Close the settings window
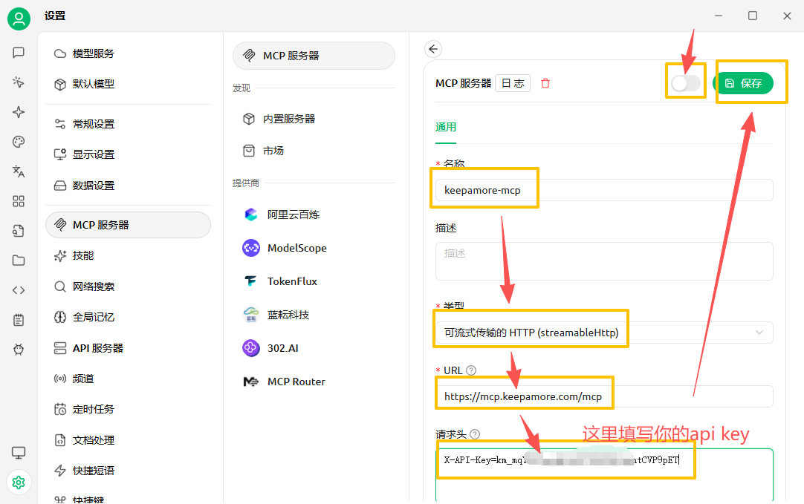 point(787,16)
